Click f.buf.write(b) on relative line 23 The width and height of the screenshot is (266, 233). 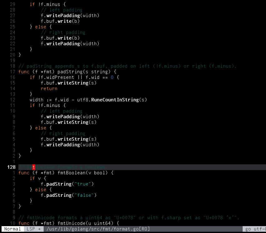(x=60, y=38)
